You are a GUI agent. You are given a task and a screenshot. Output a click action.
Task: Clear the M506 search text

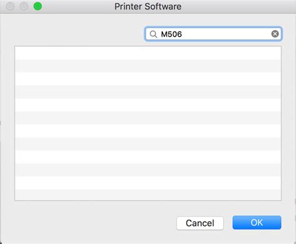pyautogui.click(x=275, y=34)
